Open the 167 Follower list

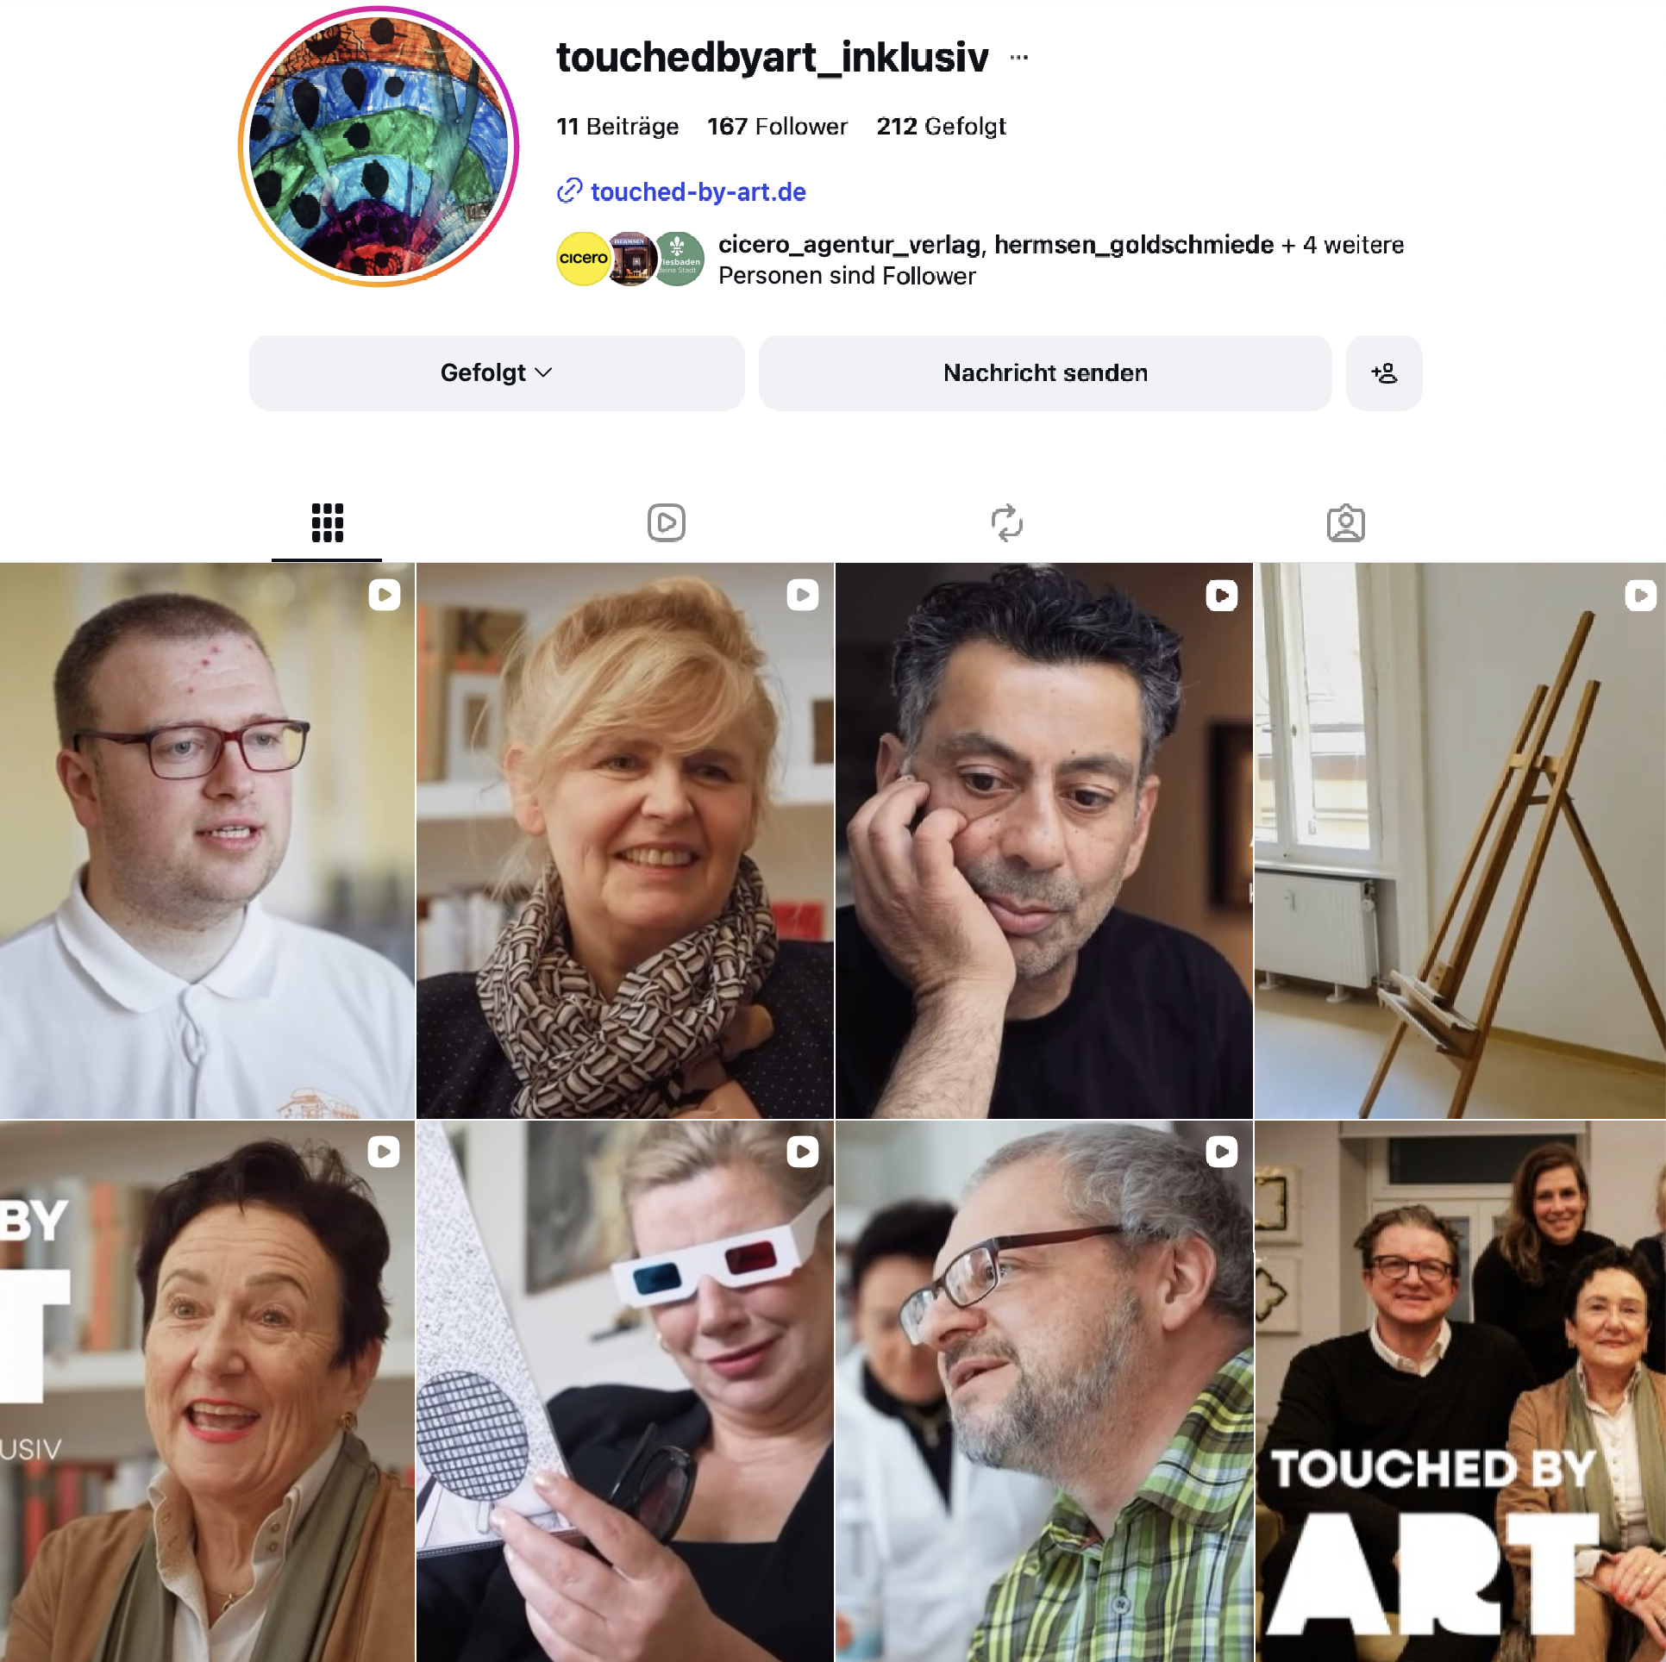pos(777,127)
